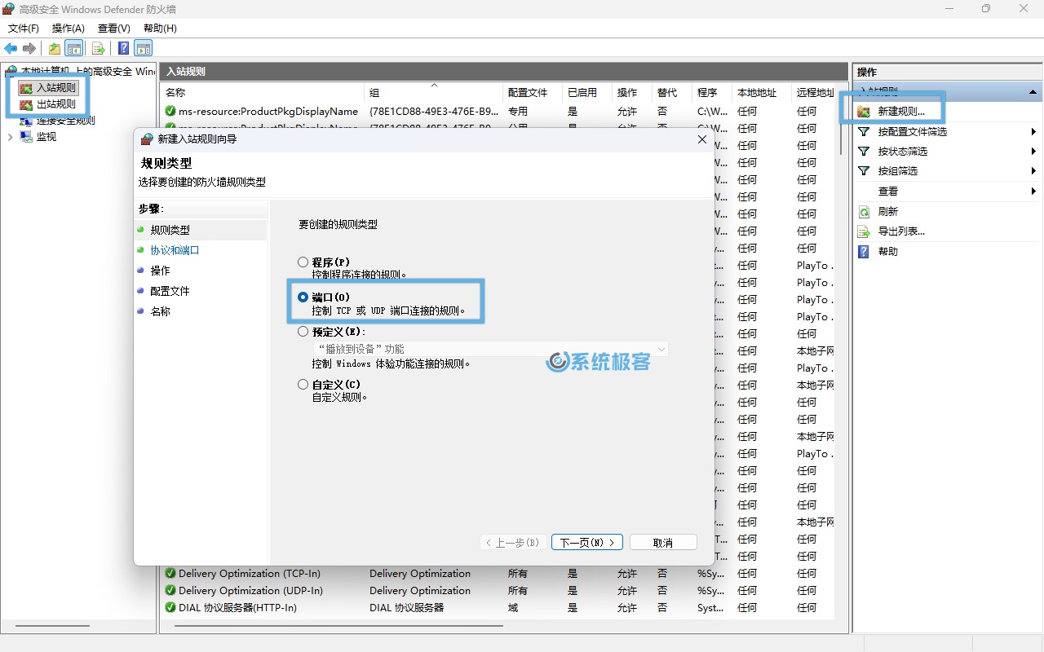Click the 刷新 refresh icon in actions pane
1044x652 pixels.
coord(864,212)
